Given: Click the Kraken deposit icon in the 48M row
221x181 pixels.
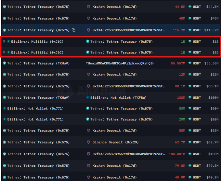Looking at the screenshot, I should click(88, 18).
